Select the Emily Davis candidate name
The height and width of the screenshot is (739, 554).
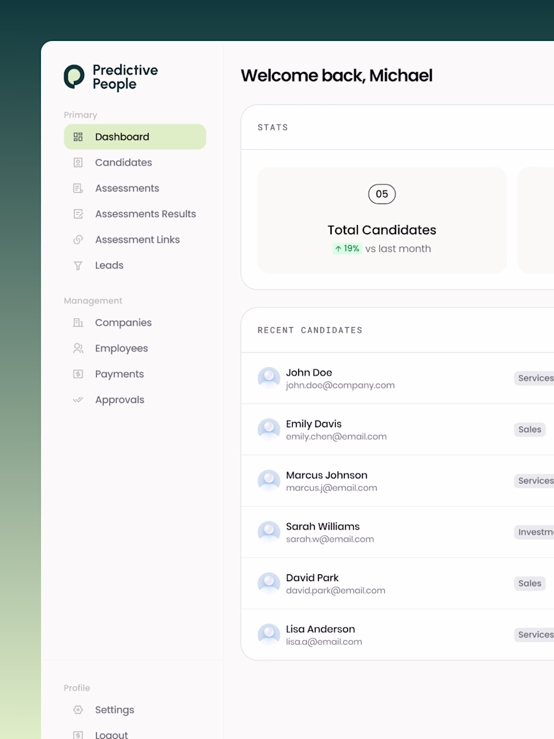pos(314,424)
